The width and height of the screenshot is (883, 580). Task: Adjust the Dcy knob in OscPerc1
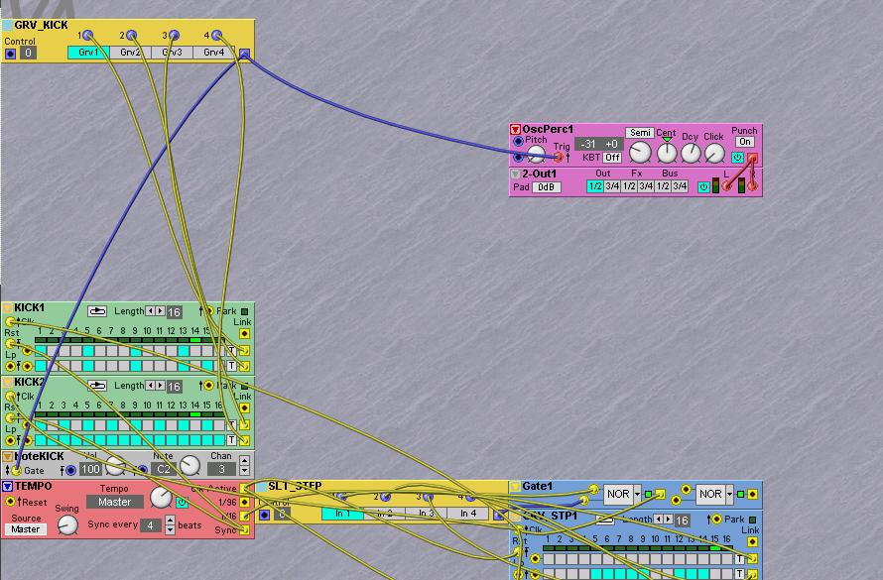click(x=691, y=153)
